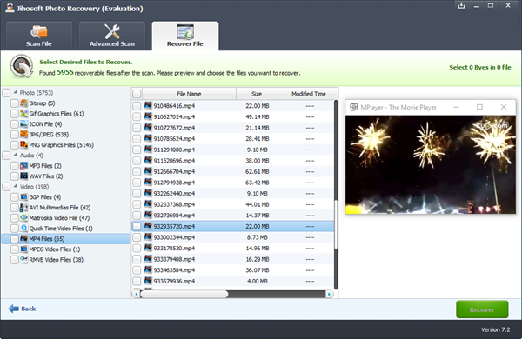Select the Gif Graphics Files icon
Viewport: 522px width, 339px height.
point(23,114)
